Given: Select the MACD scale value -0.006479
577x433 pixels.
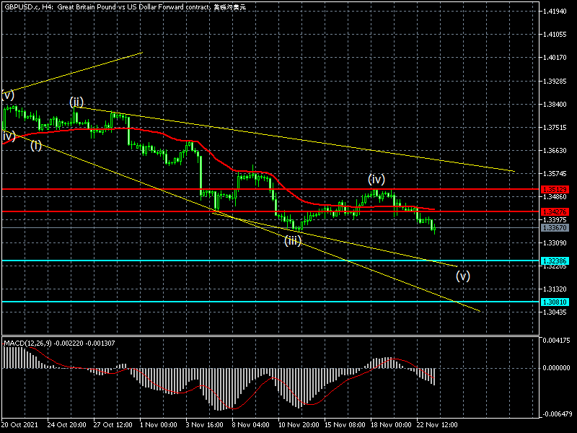Looking at the screenshot, I should pyautogui.click(x=557, y=414).
